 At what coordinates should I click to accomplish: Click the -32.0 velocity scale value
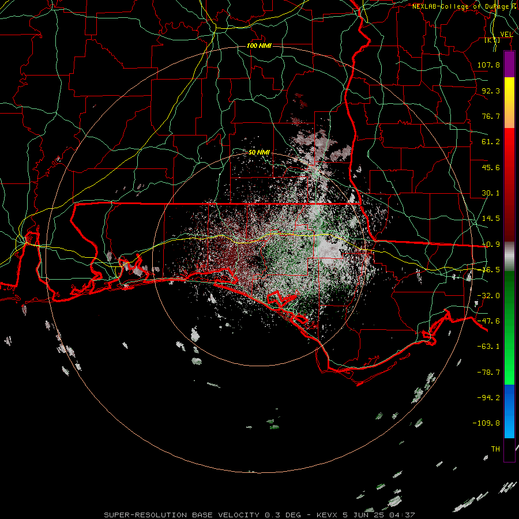click(x=488, y=296)
